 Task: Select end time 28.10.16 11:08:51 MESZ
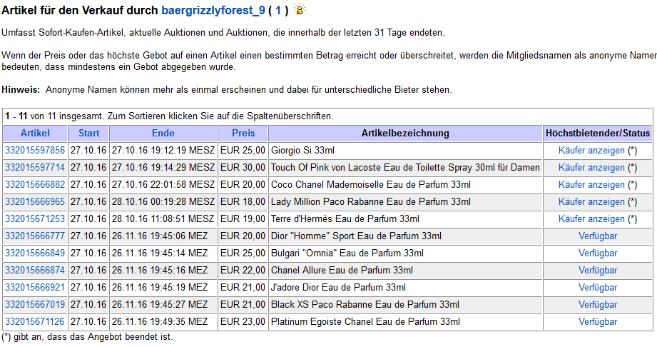pos(163,219)
